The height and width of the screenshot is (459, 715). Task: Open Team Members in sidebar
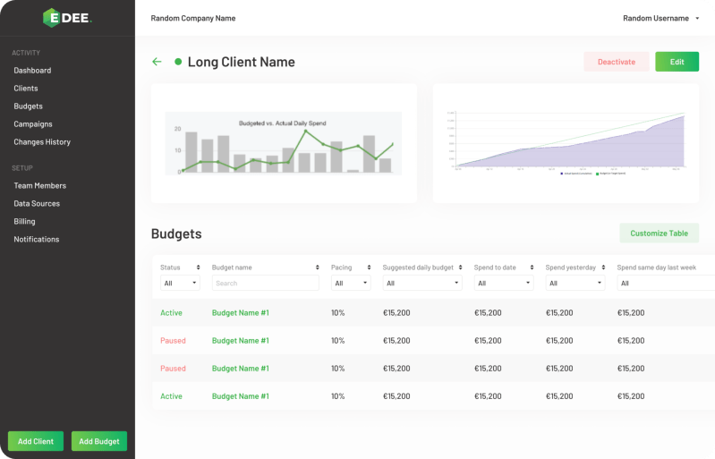pos(39,186)
